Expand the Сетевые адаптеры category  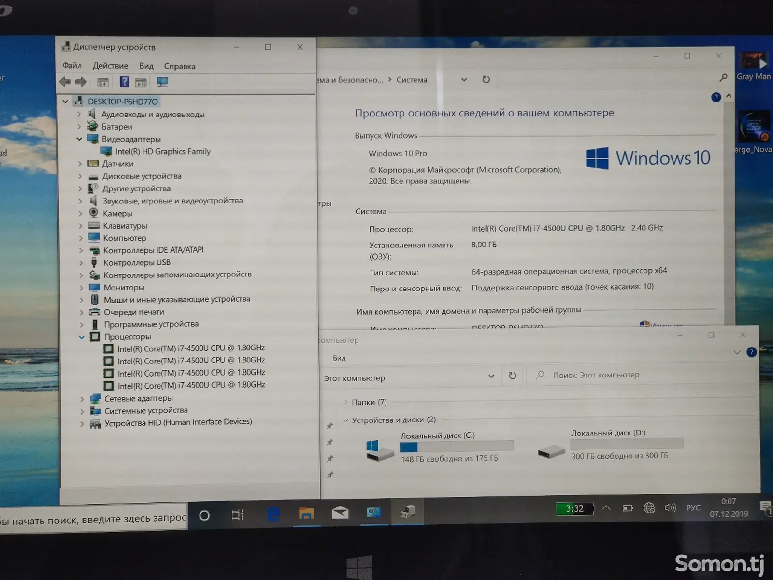click(82, 399)
